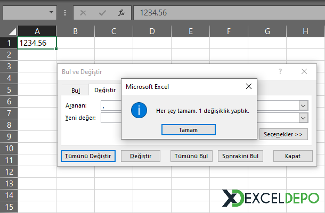Viewport: 325px width, 213px height.
Task: Select row 14 header
Action: tap(9, 195)
